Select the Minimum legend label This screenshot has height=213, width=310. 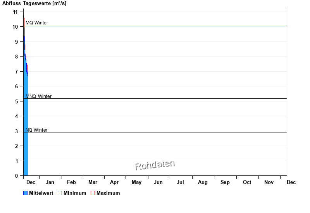75,193
